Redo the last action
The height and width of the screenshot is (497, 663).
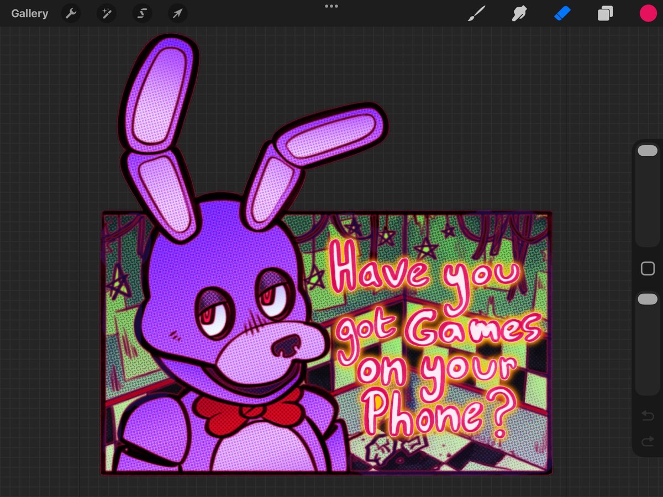tap(648, 441)
